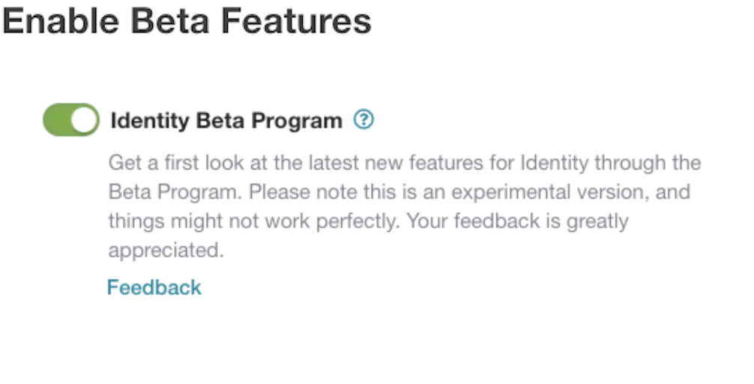Image resolution: width=754 pixels, height=384 pixels.
Task: Click the word 'Program' in bold label
Action: coord(297,121)
